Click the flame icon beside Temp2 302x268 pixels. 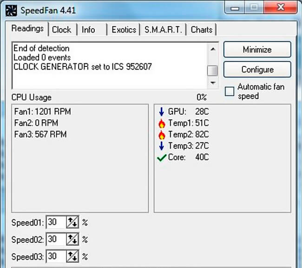pos(162,135)
